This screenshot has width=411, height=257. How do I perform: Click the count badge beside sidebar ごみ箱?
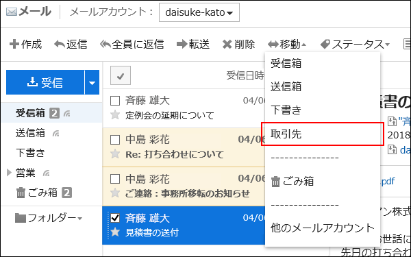click(x=66, y=193)
